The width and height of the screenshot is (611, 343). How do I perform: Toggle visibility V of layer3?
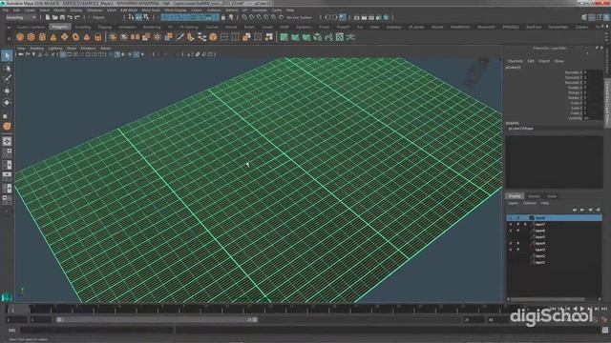(511, 250)
